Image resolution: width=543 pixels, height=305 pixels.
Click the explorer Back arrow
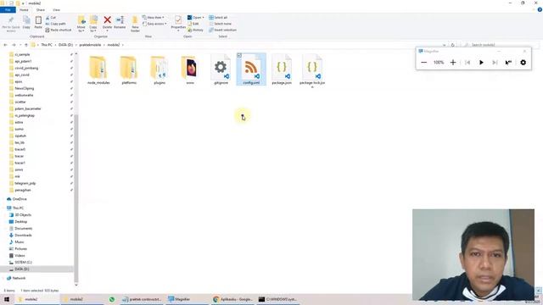click(5, 45)
